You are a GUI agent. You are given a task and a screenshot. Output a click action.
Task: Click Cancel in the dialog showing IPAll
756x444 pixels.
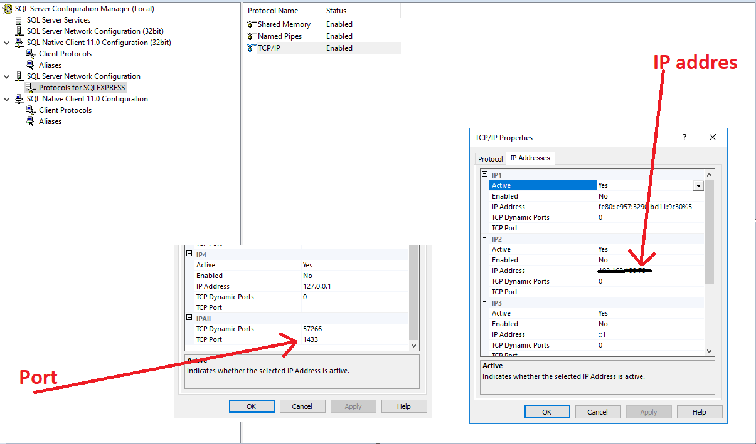click(x=302, y=406)
